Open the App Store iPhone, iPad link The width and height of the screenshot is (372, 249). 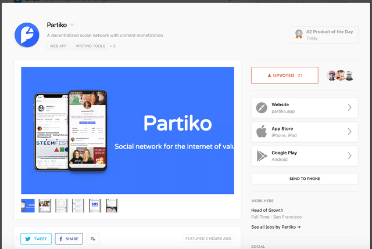click(305, 132)
